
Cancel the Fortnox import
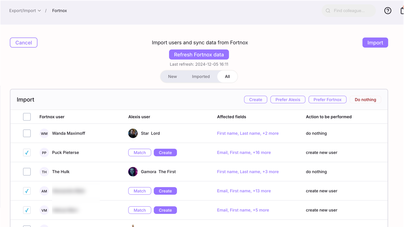pyautogui.click(x=24, y=43)
